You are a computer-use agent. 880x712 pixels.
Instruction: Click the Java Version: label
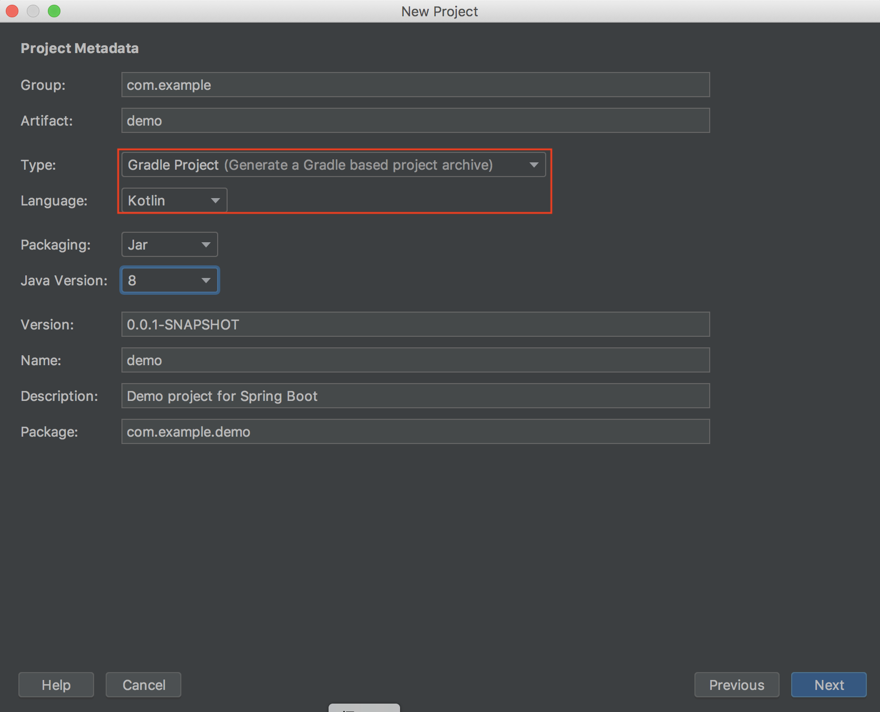tap(64, 281)
